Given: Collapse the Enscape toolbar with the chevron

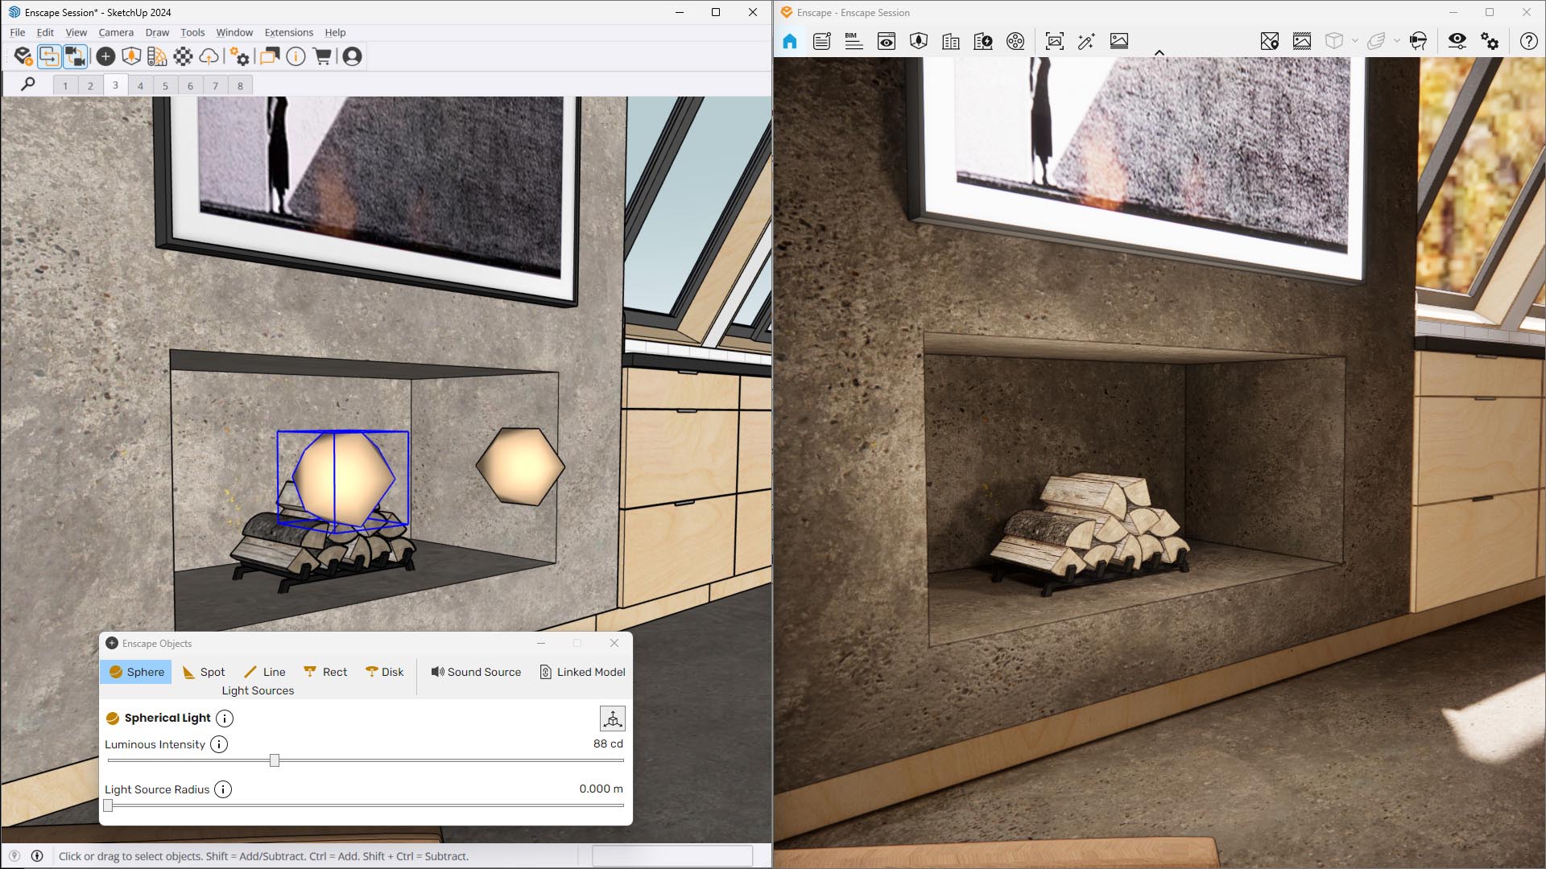Looking at the screenshot, I should [x=1159, y=51].
